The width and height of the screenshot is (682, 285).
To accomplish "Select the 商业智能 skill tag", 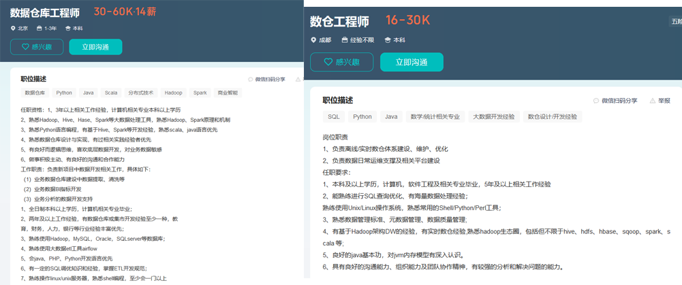I will point(228,93).
